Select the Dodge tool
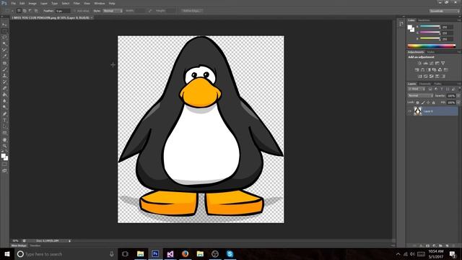Image resolution: width=462 pixels, height=260 pixels. (x=4, y=108)
